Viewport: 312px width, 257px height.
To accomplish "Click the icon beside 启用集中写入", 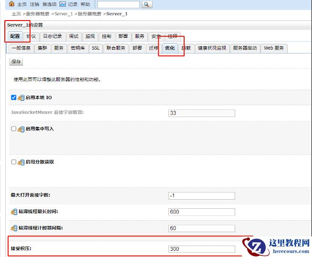I will 21,129.
